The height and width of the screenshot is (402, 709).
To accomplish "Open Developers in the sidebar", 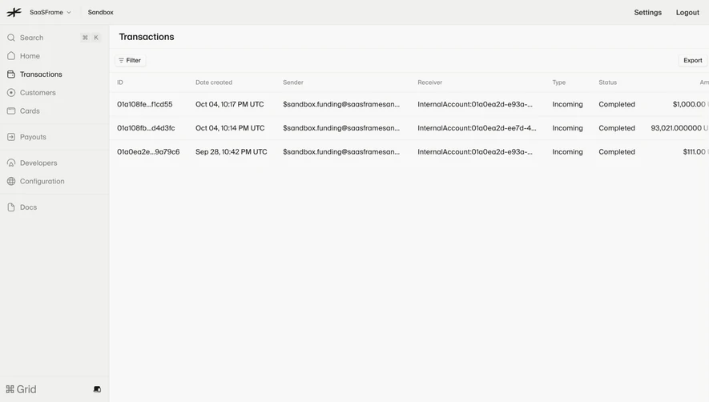I will 38,163.
